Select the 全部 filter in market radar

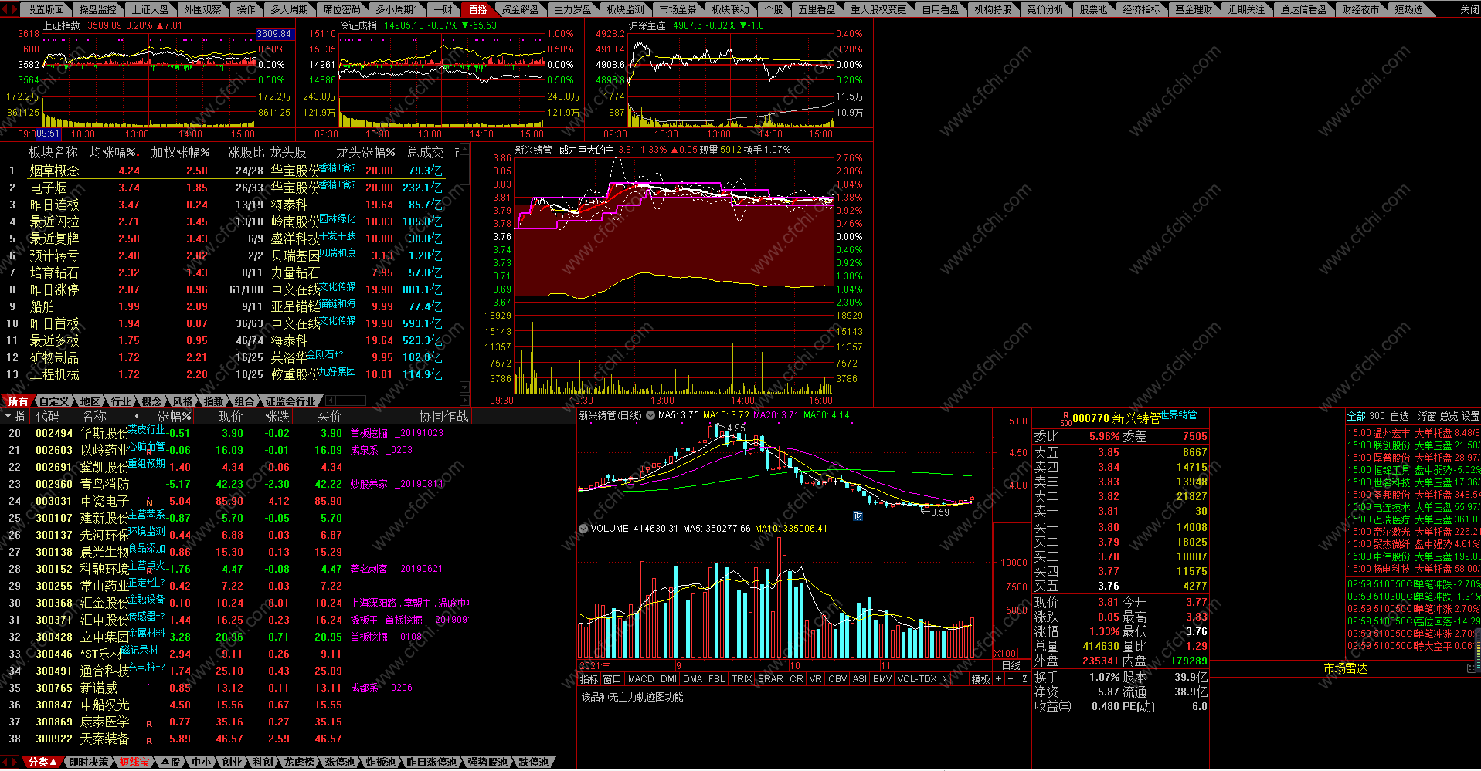tap(1357, 416)
